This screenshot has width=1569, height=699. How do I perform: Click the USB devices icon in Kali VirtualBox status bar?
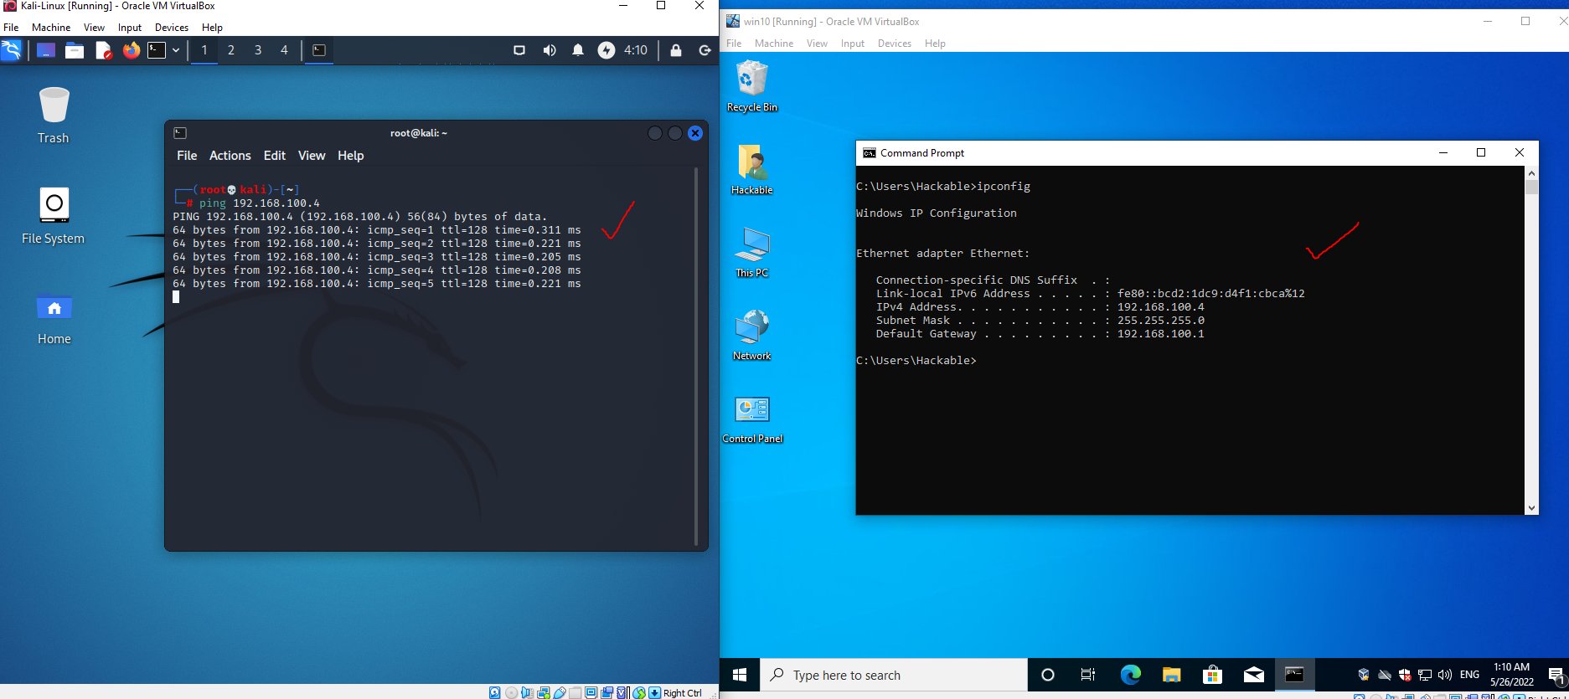(x=560, y=692)
